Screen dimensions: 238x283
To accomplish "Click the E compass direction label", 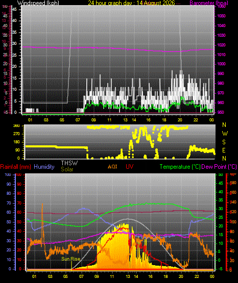I will (224, 150).
